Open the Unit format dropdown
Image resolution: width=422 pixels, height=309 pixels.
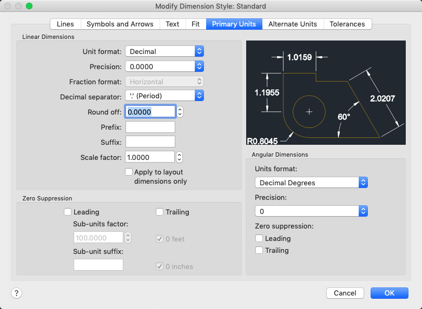164,51
